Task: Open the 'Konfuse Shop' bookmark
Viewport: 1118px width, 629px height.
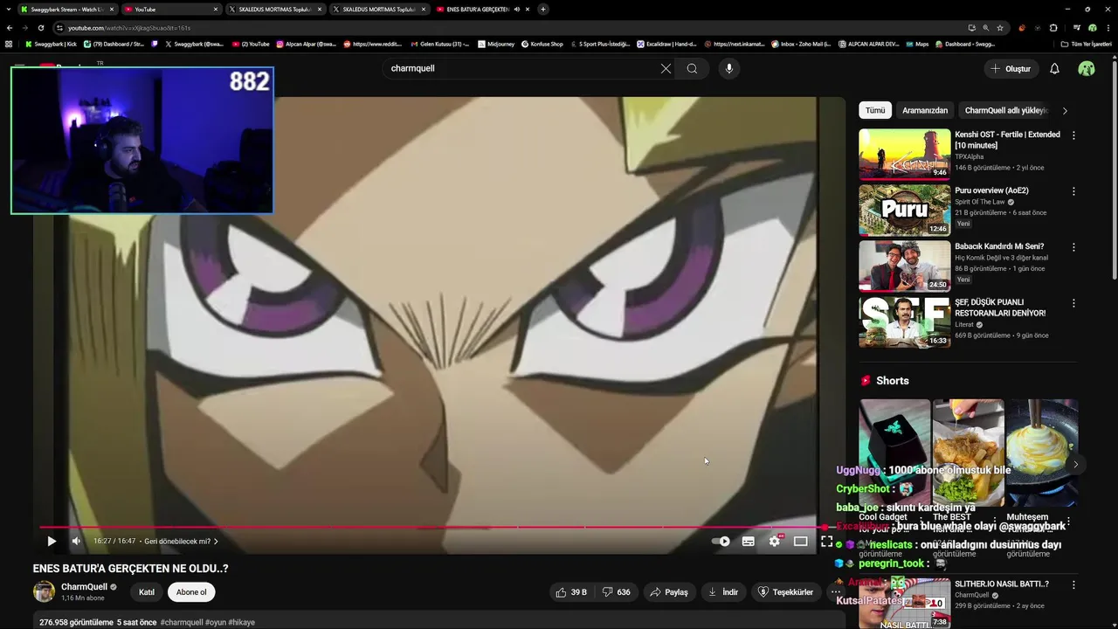Action: 542,44
